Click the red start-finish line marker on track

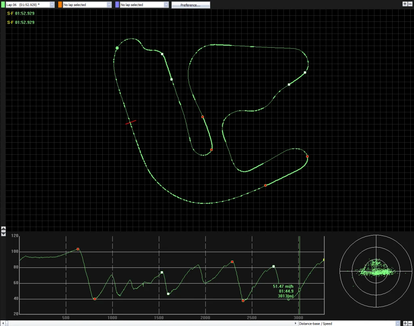coord(131,122)
